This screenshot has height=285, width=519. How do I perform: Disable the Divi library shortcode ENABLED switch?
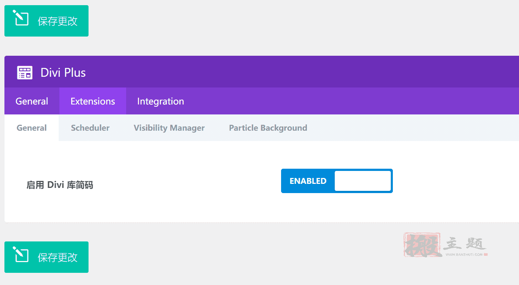point(337,181)
